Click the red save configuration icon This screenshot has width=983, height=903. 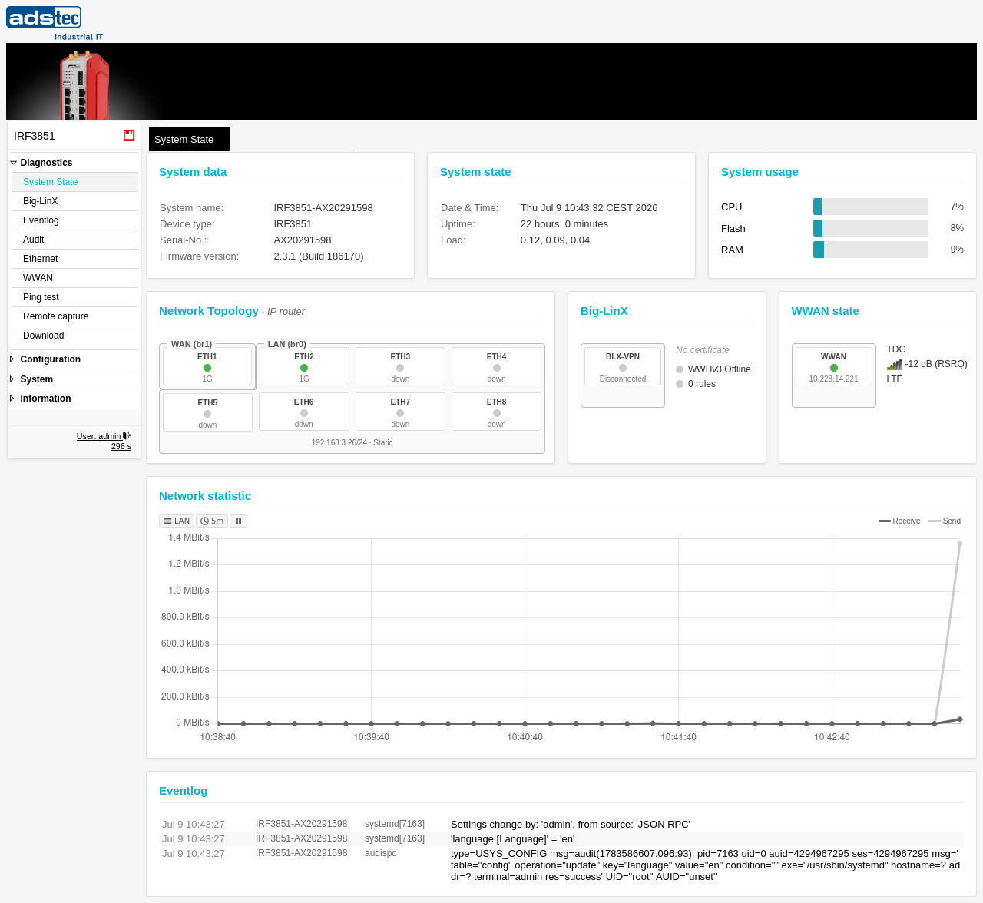point(129,135)
